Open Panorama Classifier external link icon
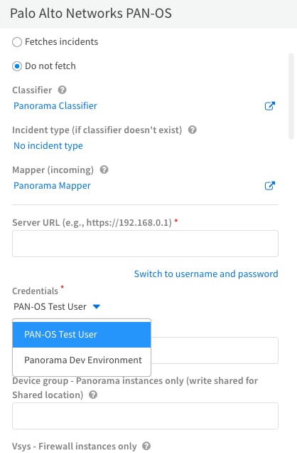The height and width of the screenshot is (453, 297). [269, 106]
